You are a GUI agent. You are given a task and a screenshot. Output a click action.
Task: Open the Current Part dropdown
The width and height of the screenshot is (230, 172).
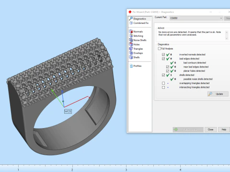(x=196, y=18)
